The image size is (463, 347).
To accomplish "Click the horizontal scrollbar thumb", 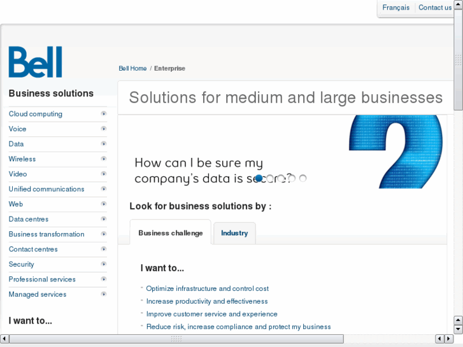I will click(x=176, y=339).
